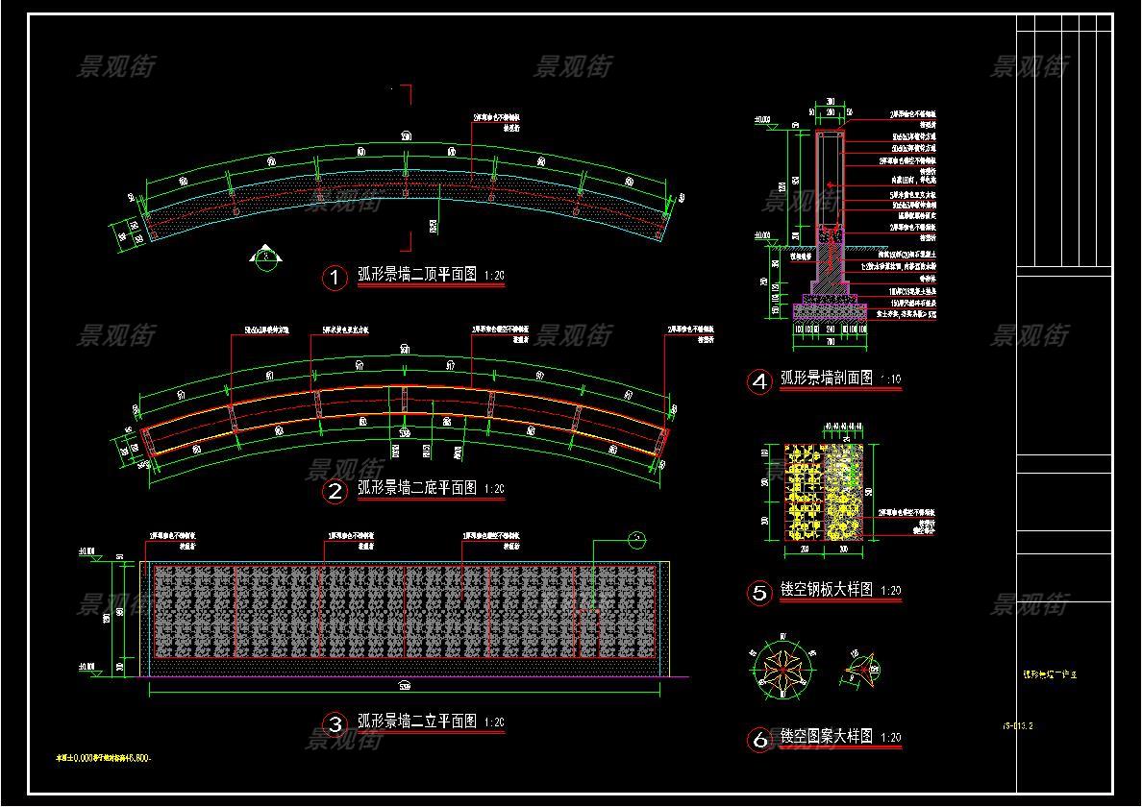The width and height of the screenshot is (1142, 807).
Task: Select the yellow drawing name in title block
Action: click(1049, 675)
